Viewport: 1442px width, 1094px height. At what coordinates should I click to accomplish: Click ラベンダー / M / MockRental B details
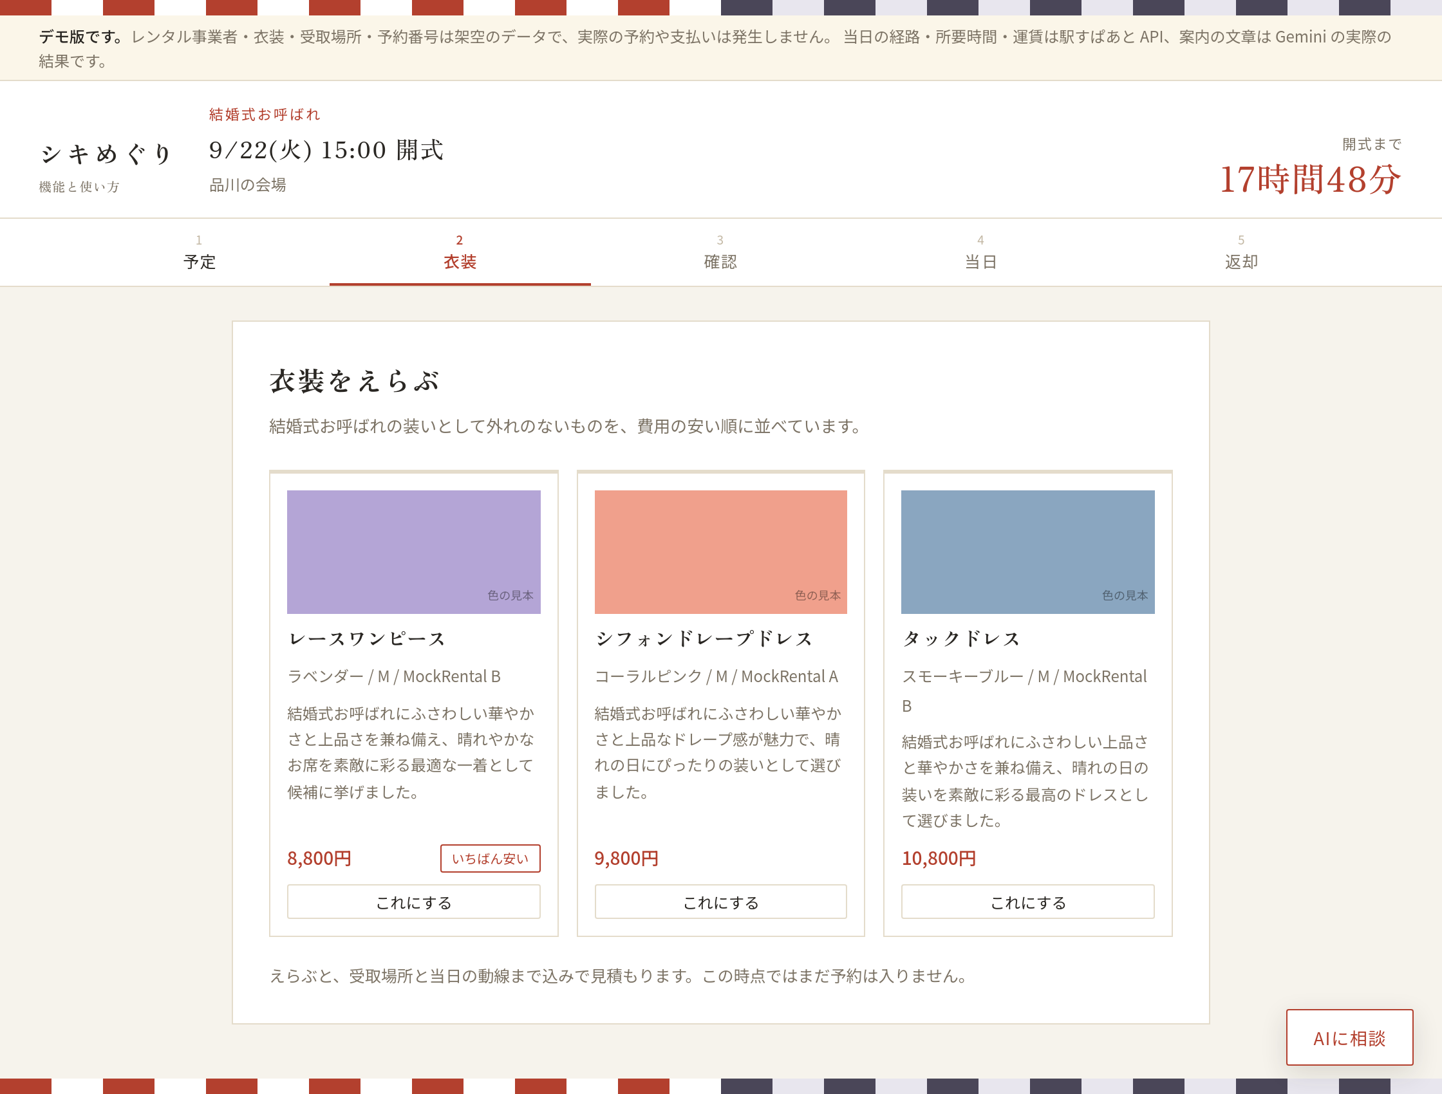[x=394, y=676]
